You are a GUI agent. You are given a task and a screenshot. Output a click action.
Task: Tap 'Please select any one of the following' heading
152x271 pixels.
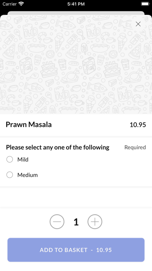click(58, 148)
